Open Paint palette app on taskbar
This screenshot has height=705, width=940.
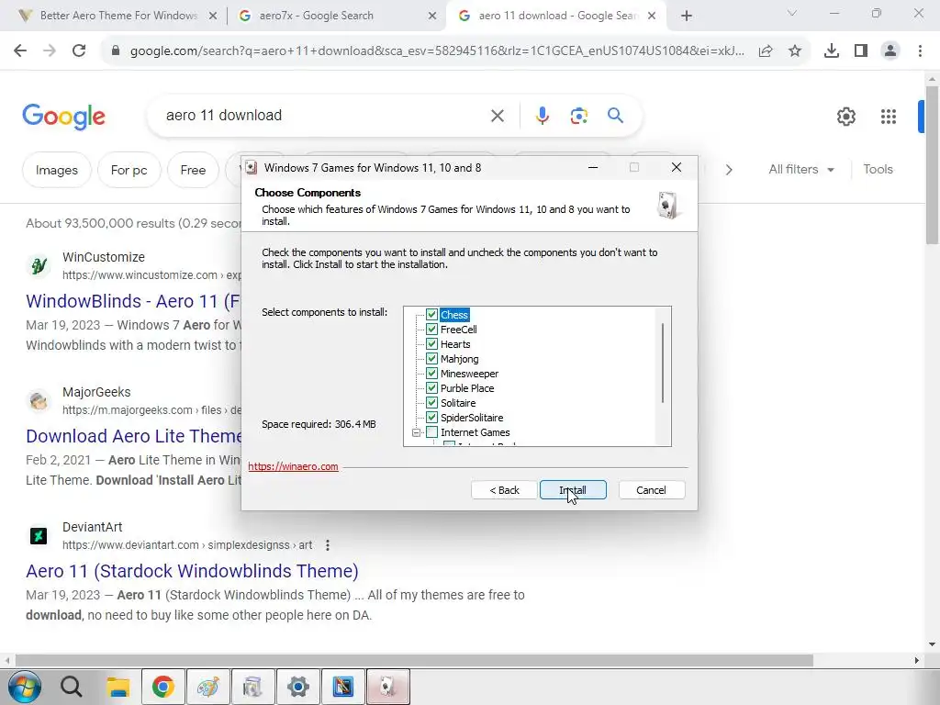click(208, 687)
